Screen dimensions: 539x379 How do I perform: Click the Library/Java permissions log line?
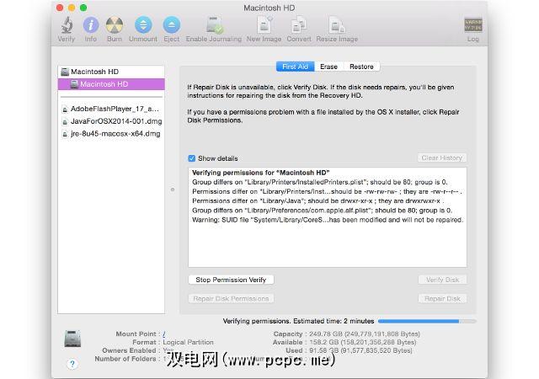click(x=318, y=200)
